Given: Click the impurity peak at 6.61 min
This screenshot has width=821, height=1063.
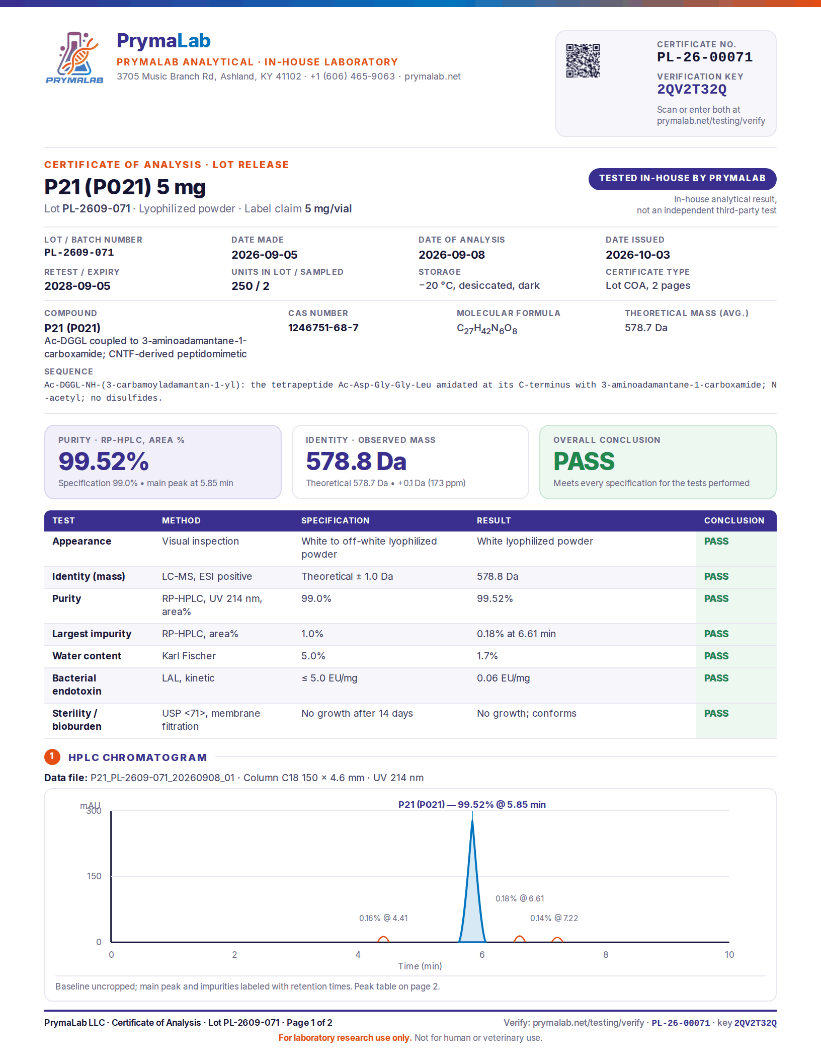Looking at the screenshot, I should 520,939.
